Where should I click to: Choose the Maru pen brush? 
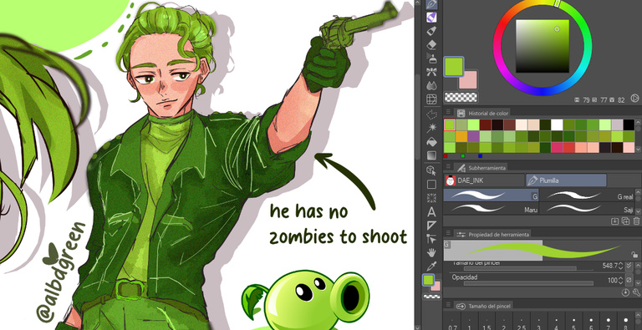(491, 208)
